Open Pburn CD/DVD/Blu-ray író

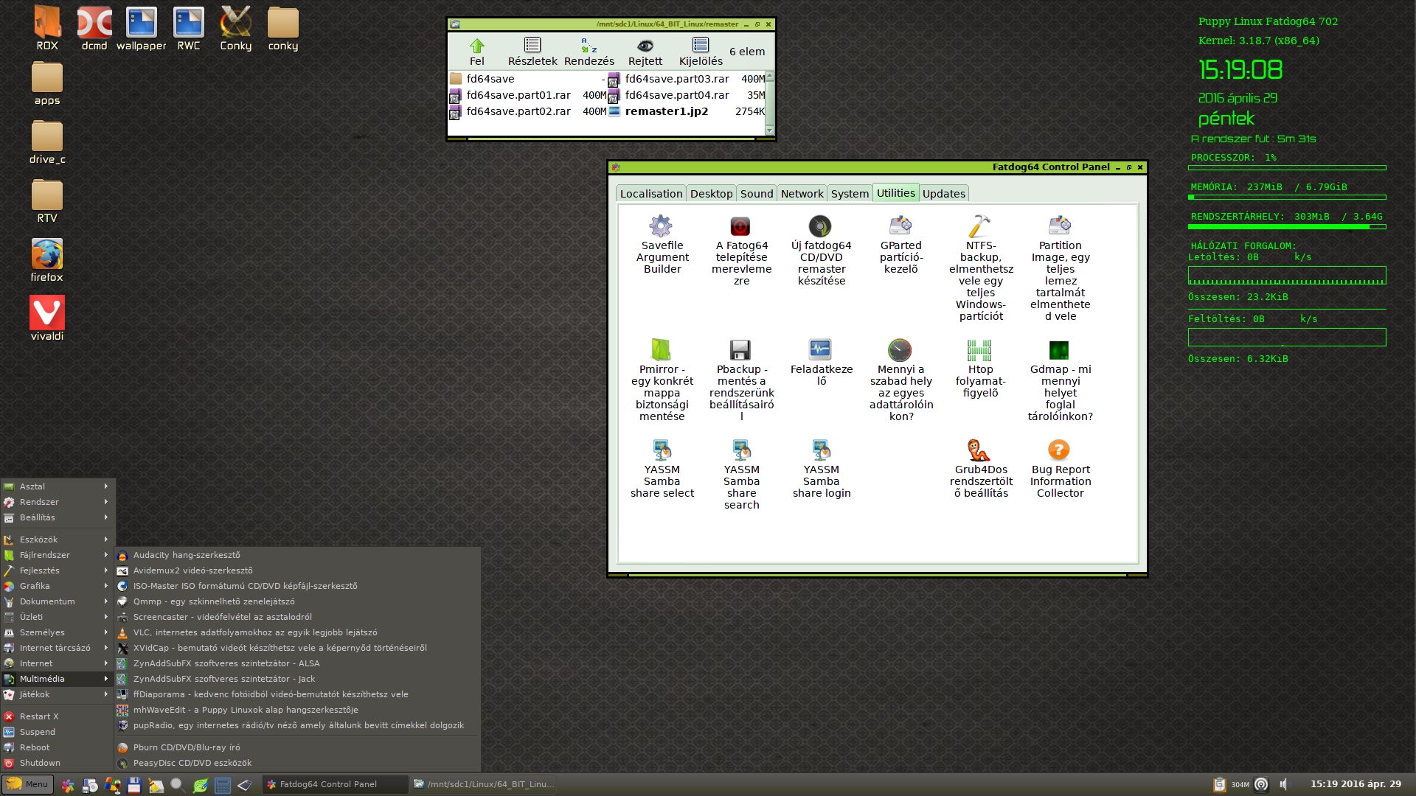[x=297, y=747]
